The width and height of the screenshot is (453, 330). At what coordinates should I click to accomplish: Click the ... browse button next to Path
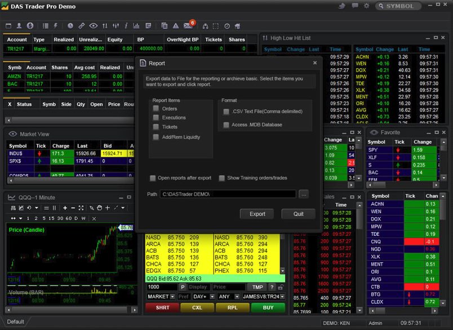[304, 195]
